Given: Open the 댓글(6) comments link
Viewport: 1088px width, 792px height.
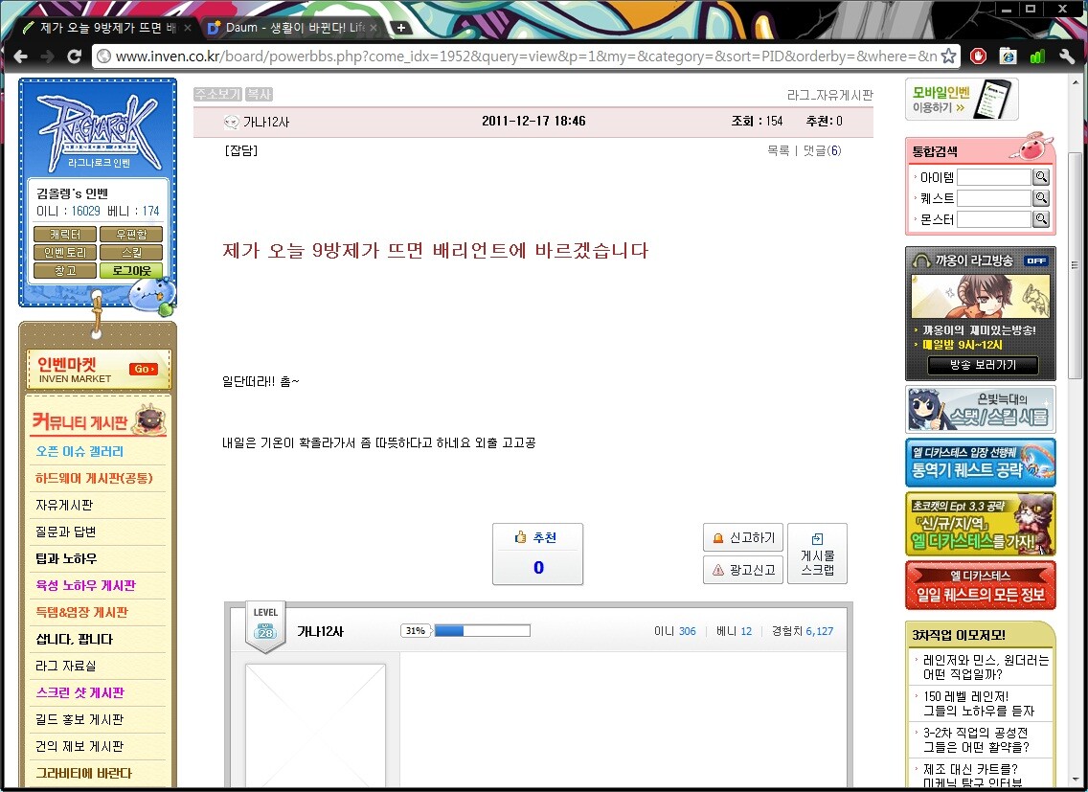Looking at the screenshot, I should tap(822, 150).
